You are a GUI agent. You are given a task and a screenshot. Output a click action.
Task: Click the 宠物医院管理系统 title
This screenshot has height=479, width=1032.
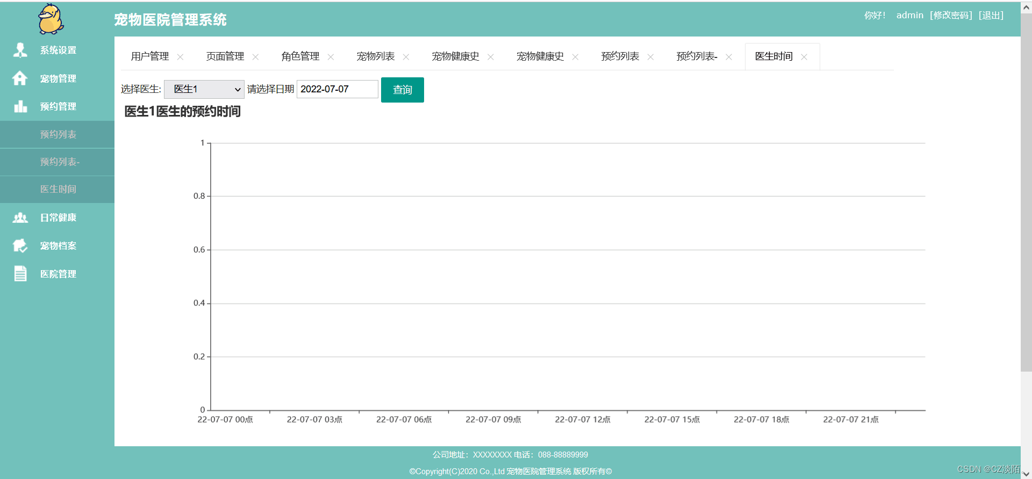click(170, 20)
